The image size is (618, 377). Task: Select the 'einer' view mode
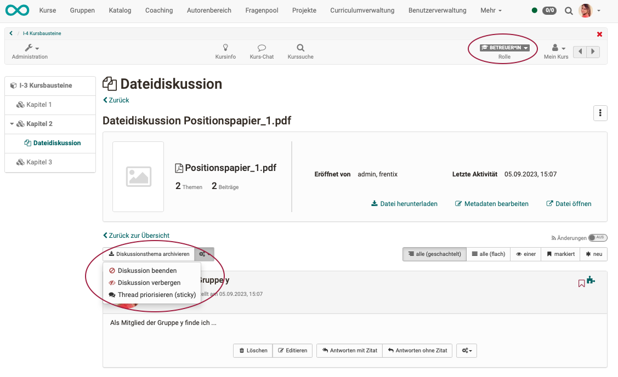click(x=525, y=254)
